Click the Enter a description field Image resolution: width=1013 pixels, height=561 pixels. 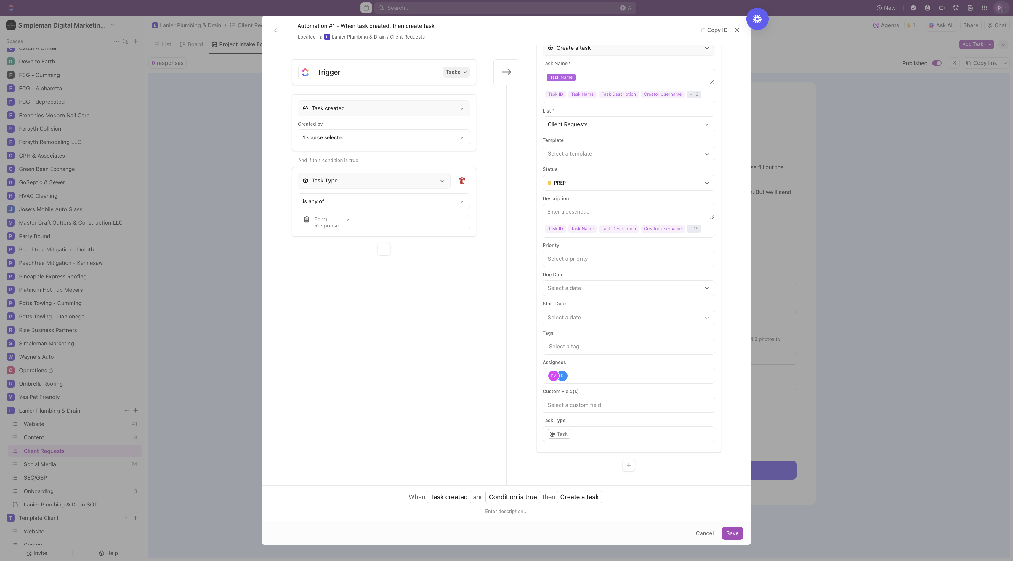[x=629, y=212]
